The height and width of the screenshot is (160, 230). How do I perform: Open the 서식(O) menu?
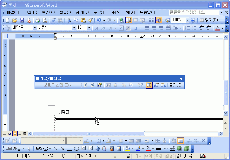coord(82,13)
